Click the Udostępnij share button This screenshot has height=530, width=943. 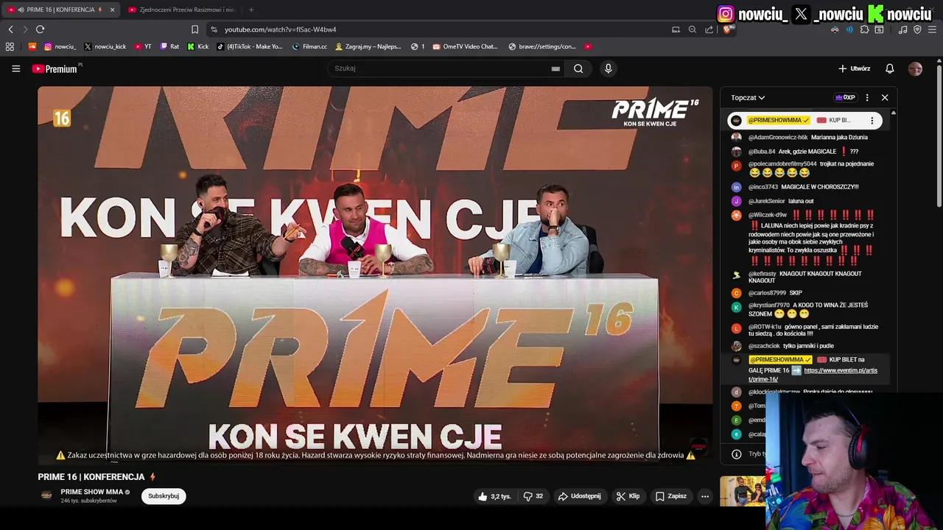[x=579, y=496]
